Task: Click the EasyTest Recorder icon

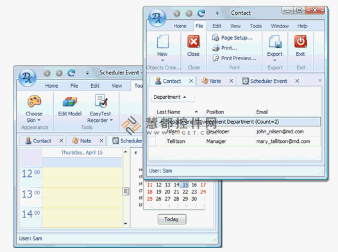Action: (101, 101)
